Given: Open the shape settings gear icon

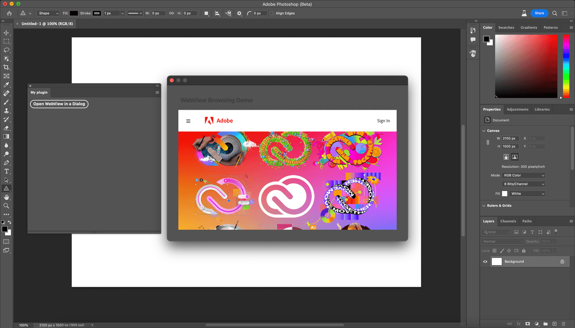Looking at the screenshot, I should [239, 13].
